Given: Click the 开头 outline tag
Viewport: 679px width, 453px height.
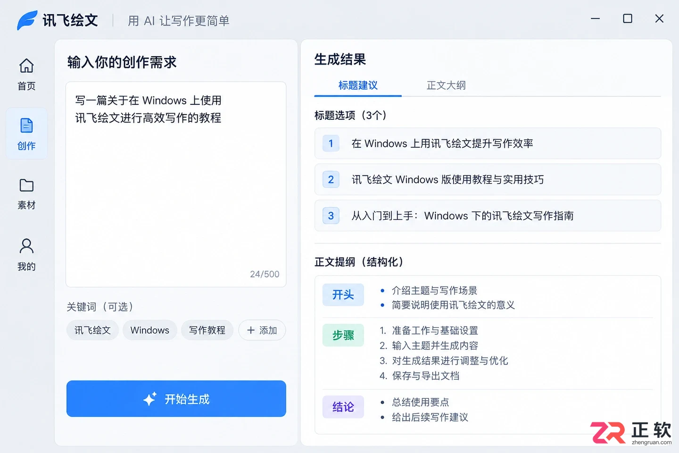Looking at the screenshot, I should point(343,295).
